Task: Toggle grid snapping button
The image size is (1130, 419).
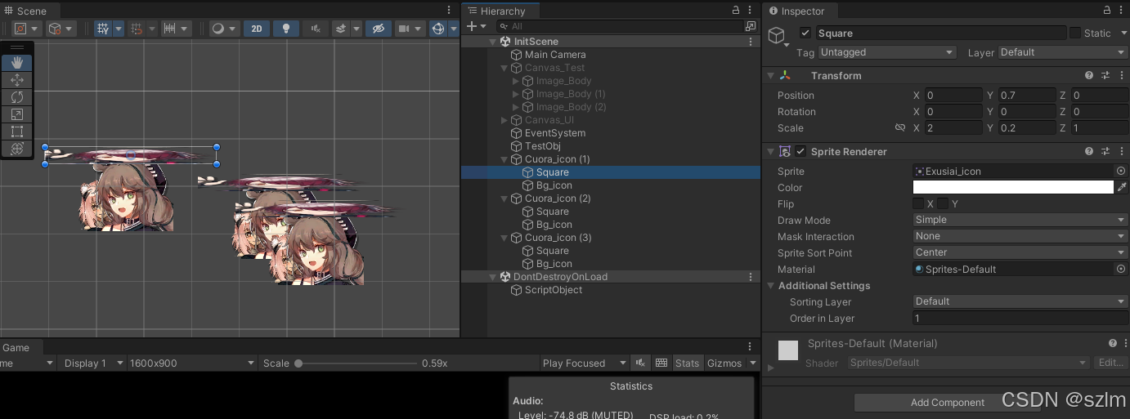Action: click(x=137, y=29)
